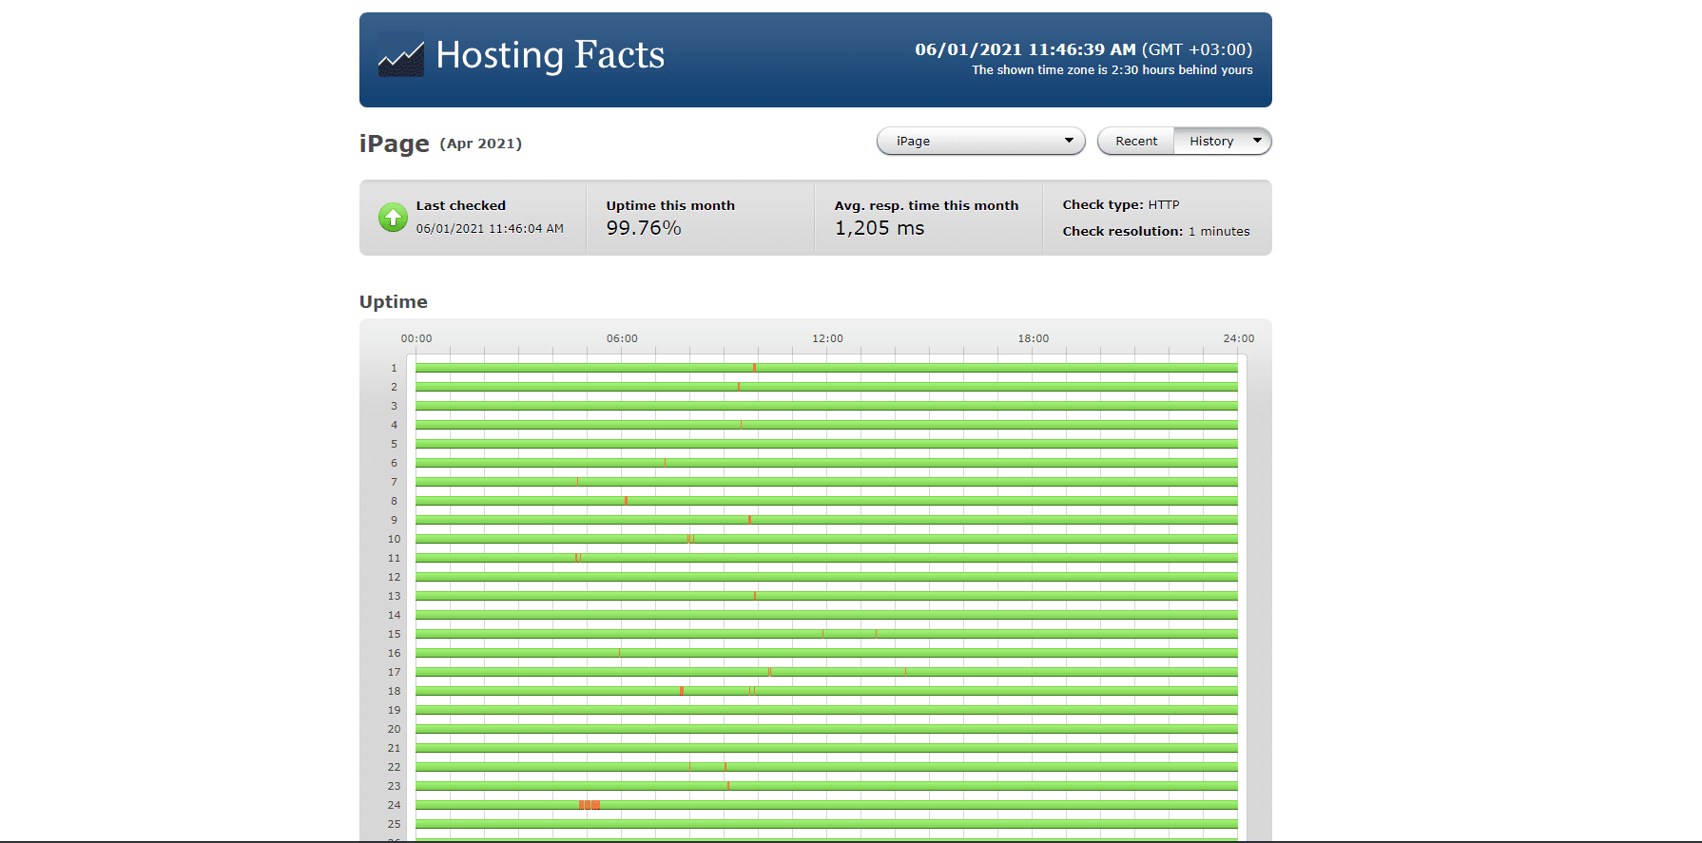Click the red downtime marker on day 8
Image resolution: width=1702 pixels, height=843 pixels.
tap(626, 501)
